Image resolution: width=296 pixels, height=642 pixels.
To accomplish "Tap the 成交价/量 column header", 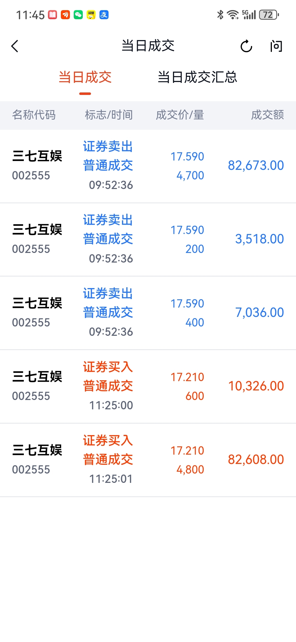I will pos(180,115).
